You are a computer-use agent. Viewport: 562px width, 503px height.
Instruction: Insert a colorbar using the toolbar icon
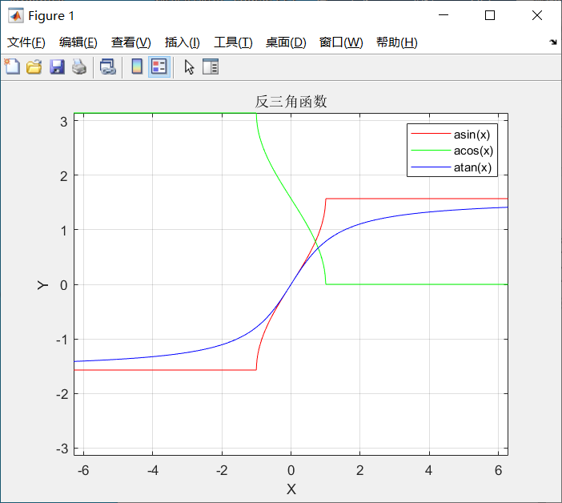[137, 66]
